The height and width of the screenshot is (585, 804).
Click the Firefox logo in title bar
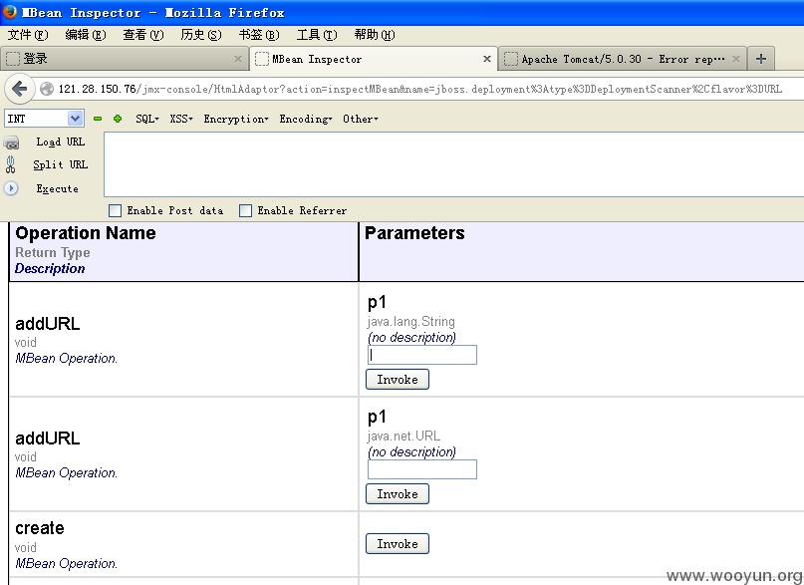pos(9,11)
